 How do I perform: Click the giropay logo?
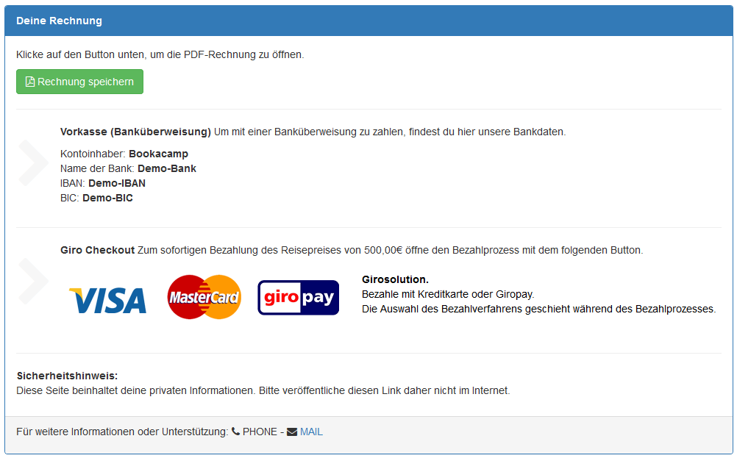click(x=299, y=297)
